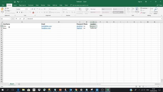The image size is (163, 92).
Task: Decrease font size with the small A icon
Action: (34, 9)
